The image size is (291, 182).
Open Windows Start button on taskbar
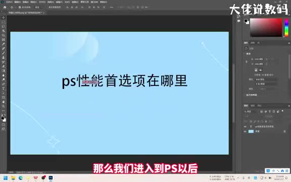point(6,178)
